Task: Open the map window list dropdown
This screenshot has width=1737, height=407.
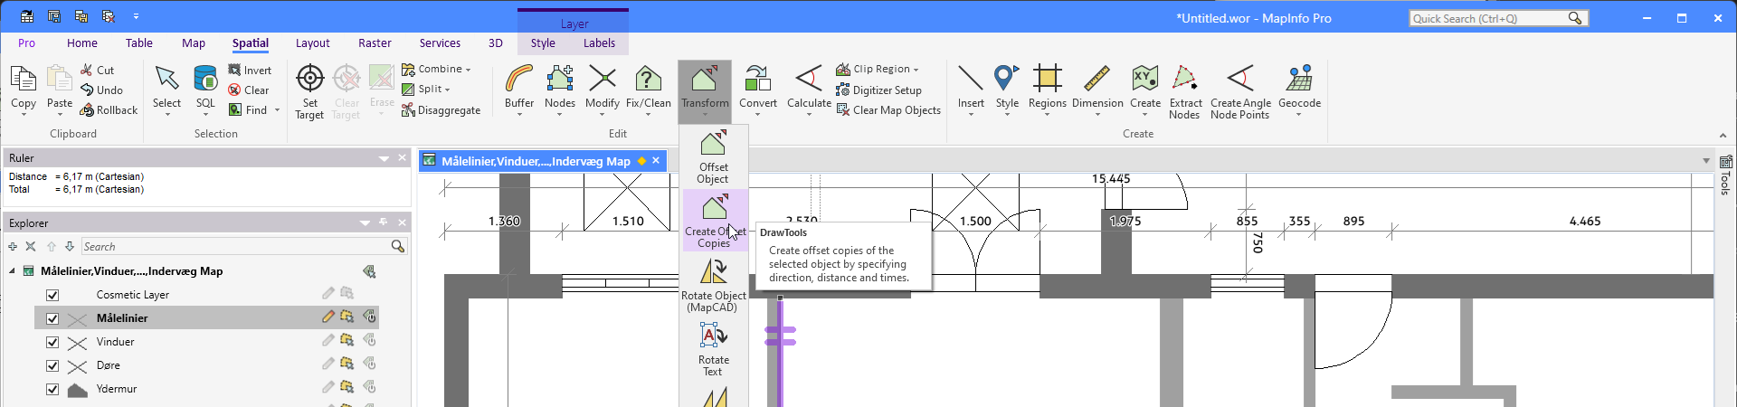Action: click(x=1705, y=161)
